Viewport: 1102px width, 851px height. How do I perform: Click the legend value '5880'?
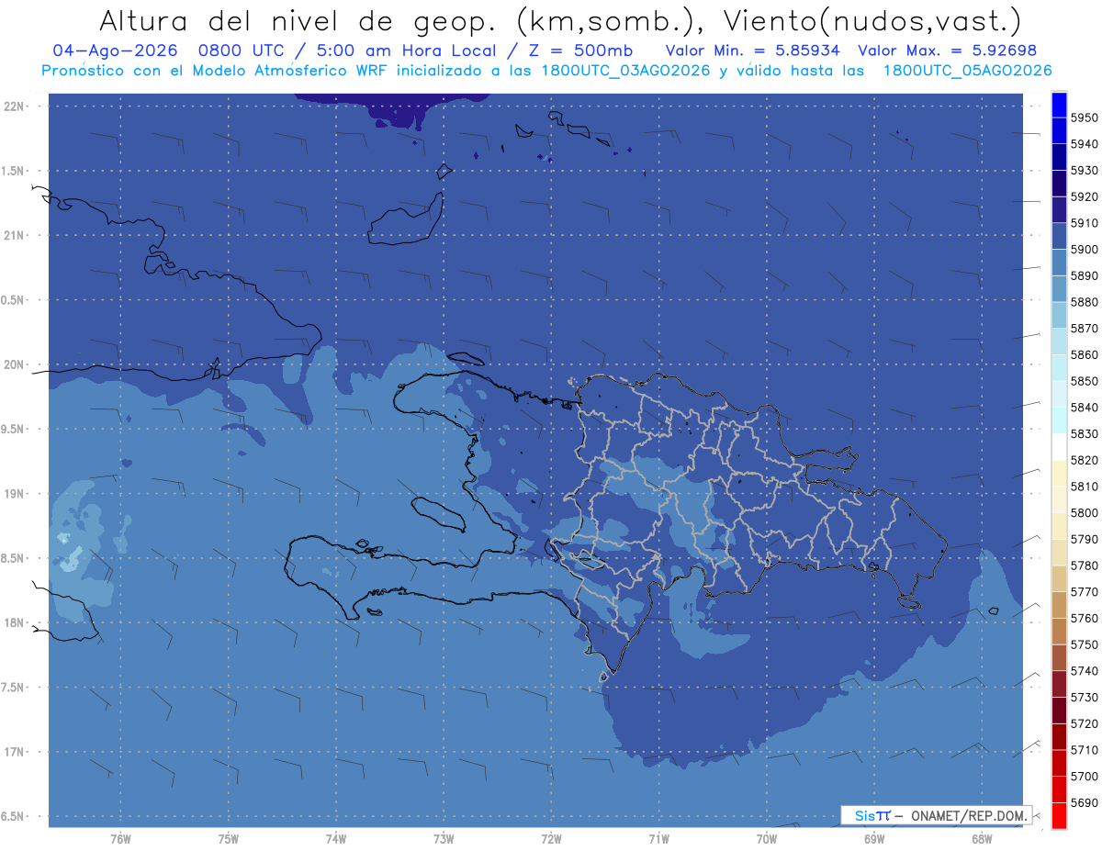(x=1084, y=302)
